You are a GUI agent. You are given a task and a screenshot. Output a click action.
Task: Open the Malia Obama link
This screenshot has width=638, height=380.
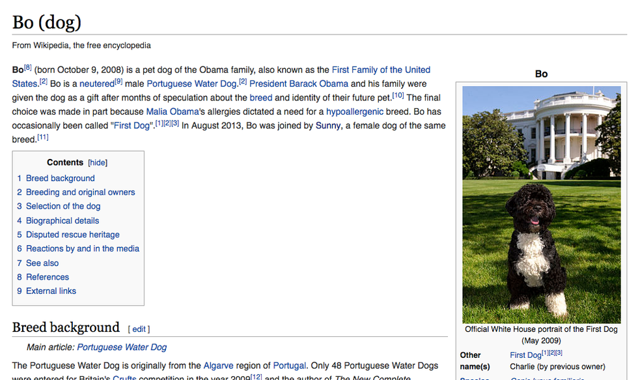tap(171, 112)
